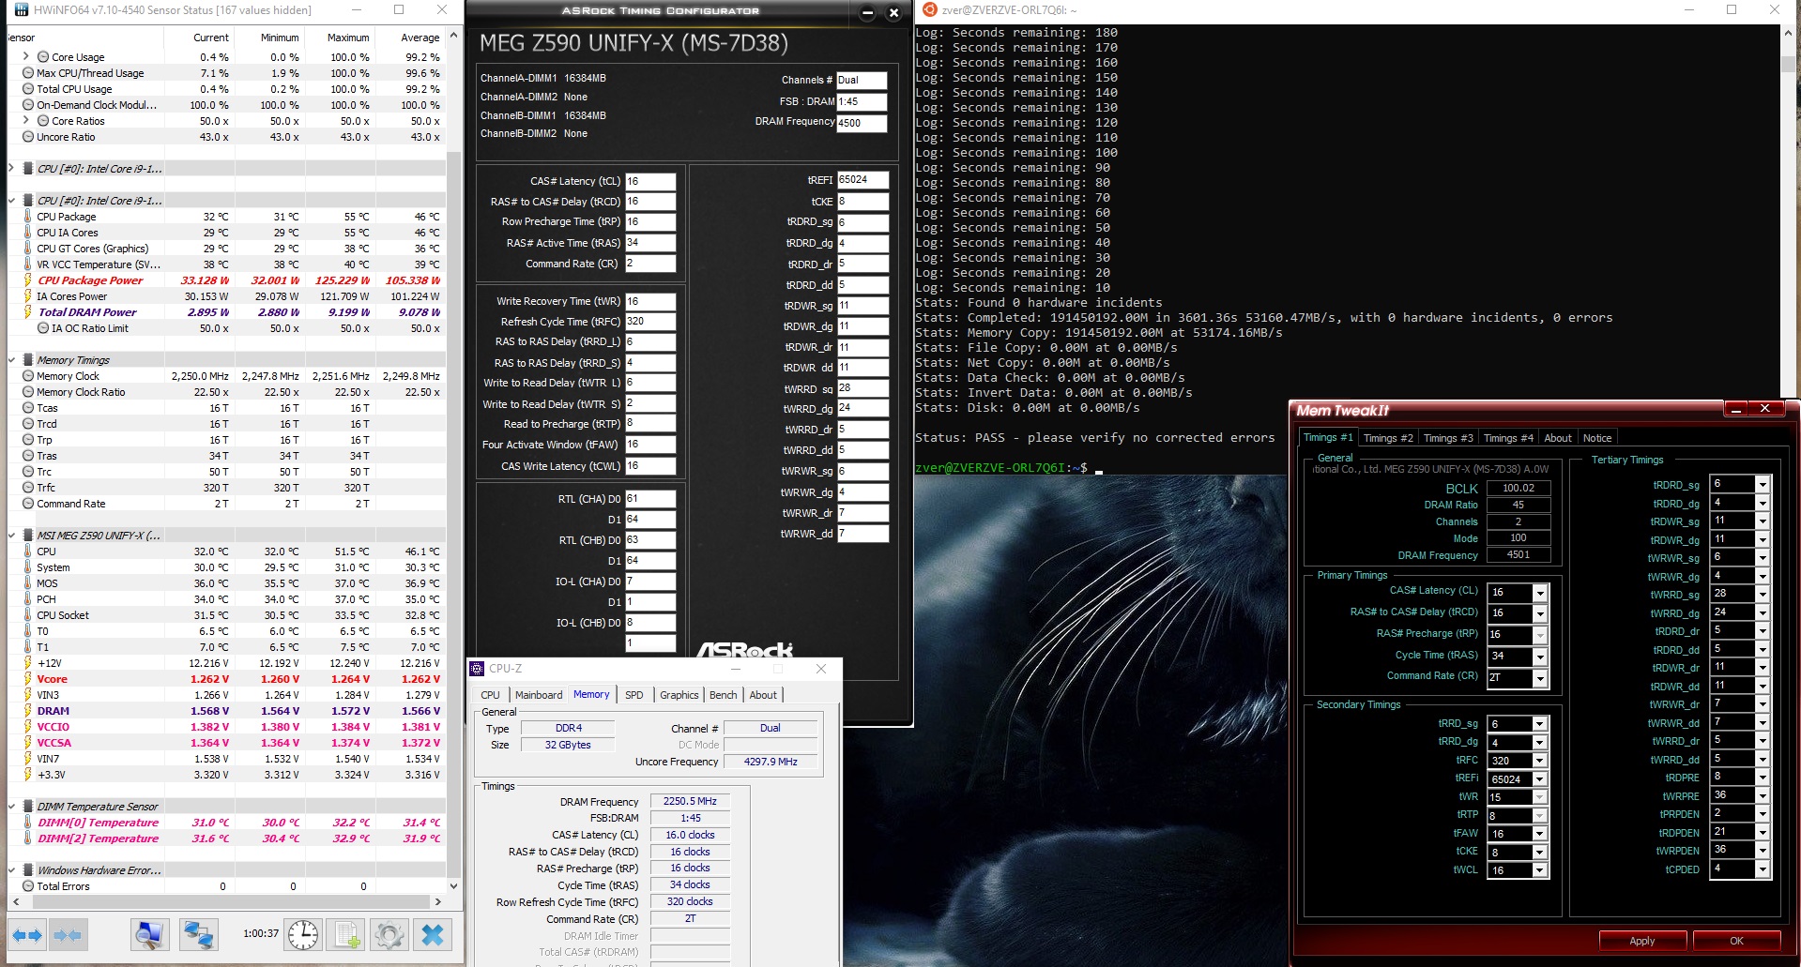
Task: Click the gauge icon beside Total Errors
Action: coord(28,886)
